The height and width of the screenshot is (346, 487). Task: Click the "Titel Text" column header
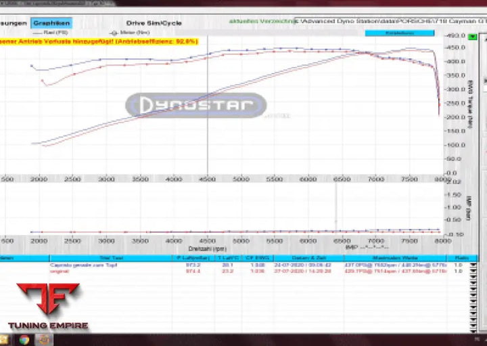click(111, 258)
